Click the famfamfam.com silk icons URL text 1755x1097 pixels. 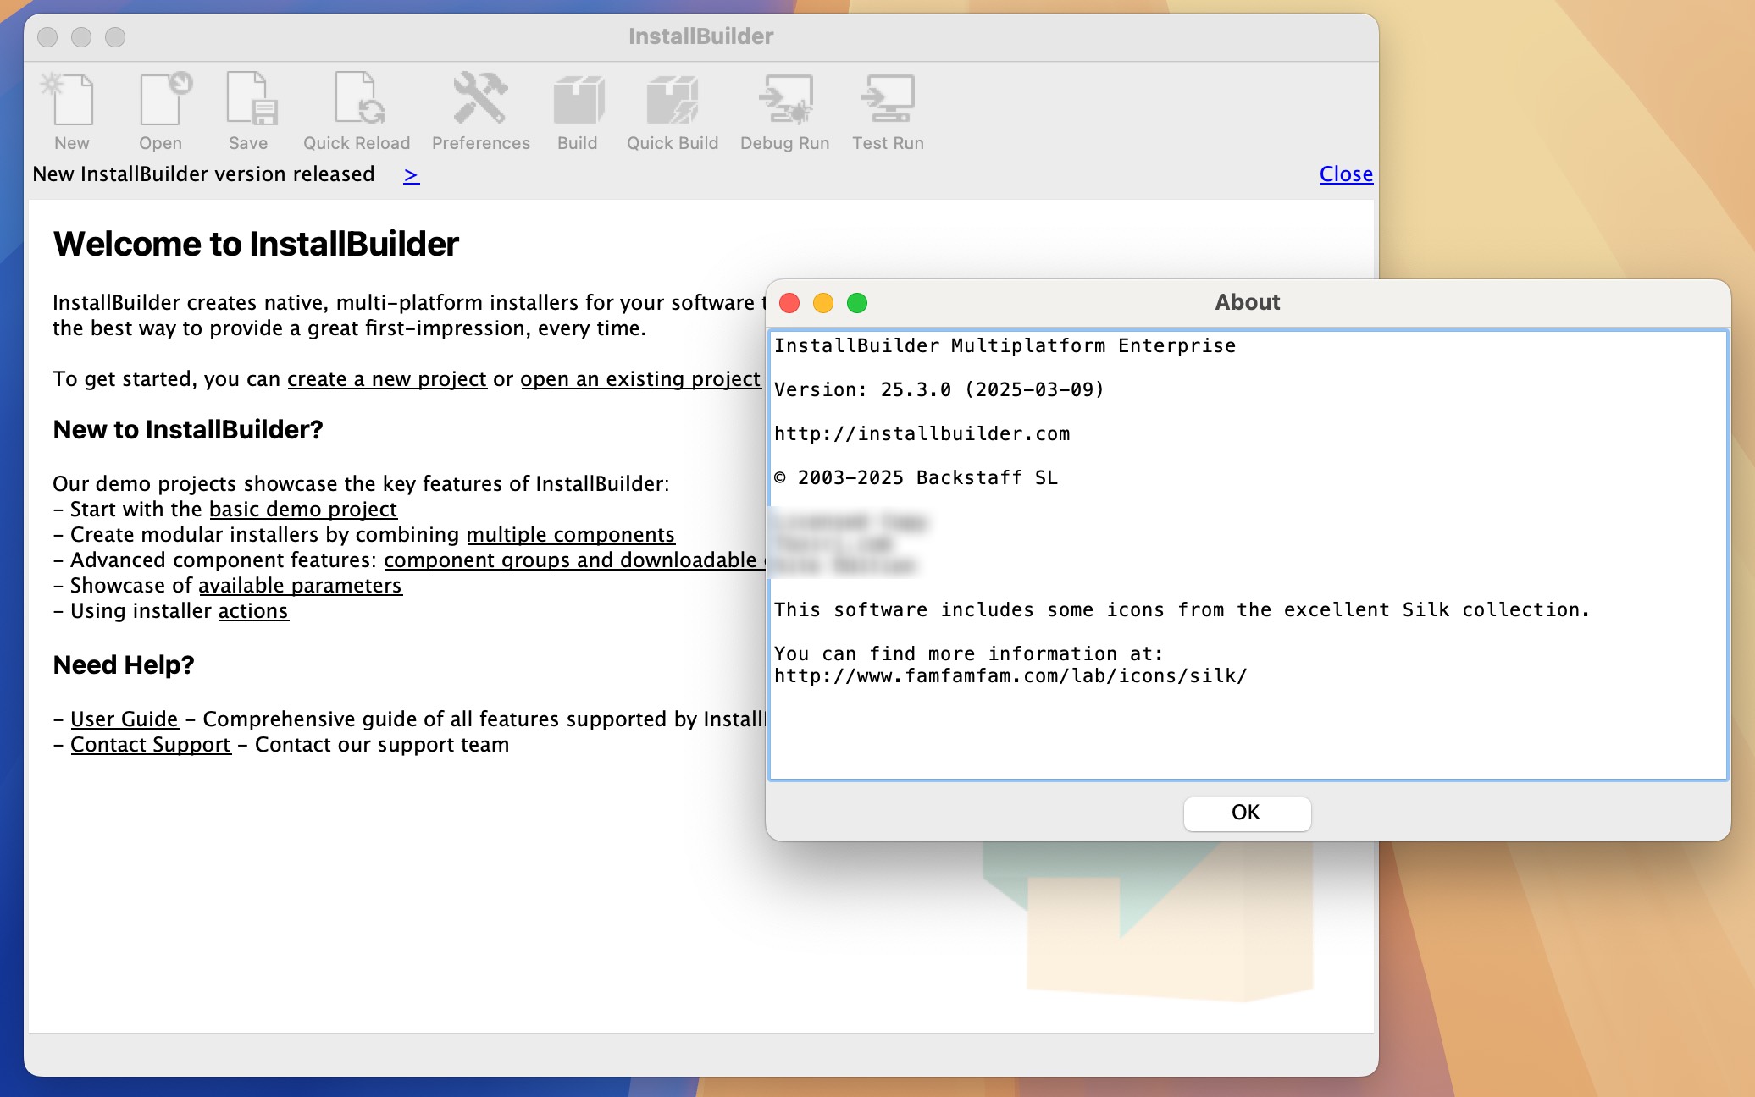coord(1010,676)
